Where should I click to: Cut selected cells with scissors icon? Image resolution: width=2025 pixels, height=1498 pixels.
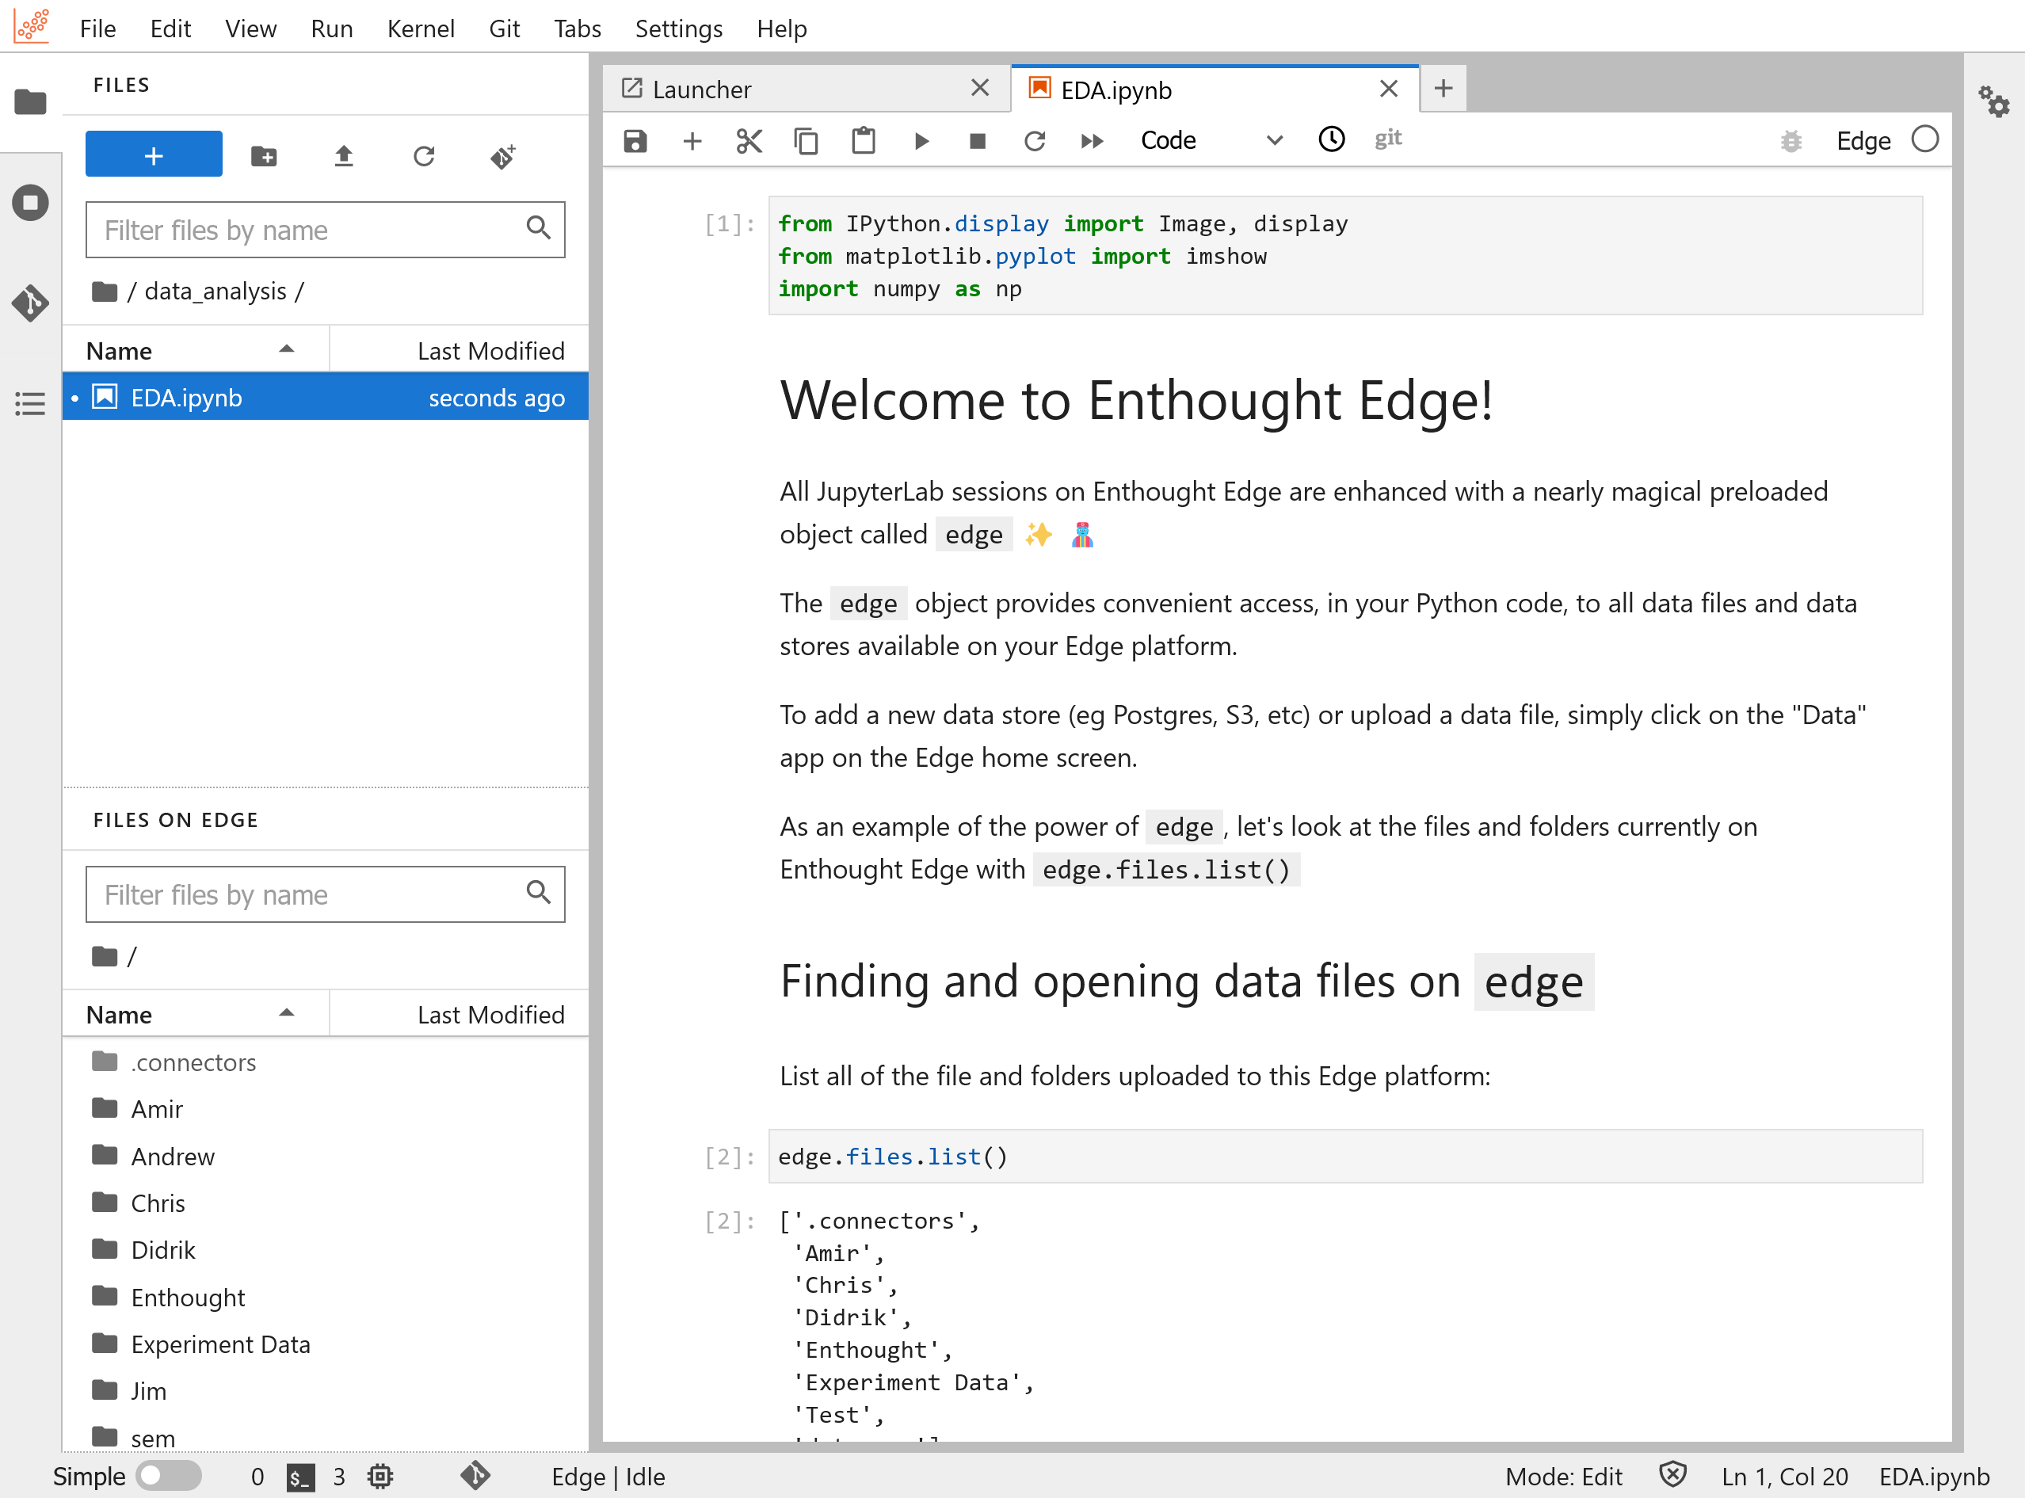click(x=749, y=140)
